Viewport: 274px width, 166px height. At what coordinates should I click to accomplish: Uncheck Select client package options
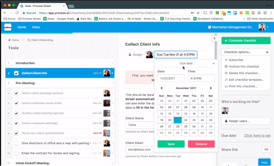click(16, 93)
